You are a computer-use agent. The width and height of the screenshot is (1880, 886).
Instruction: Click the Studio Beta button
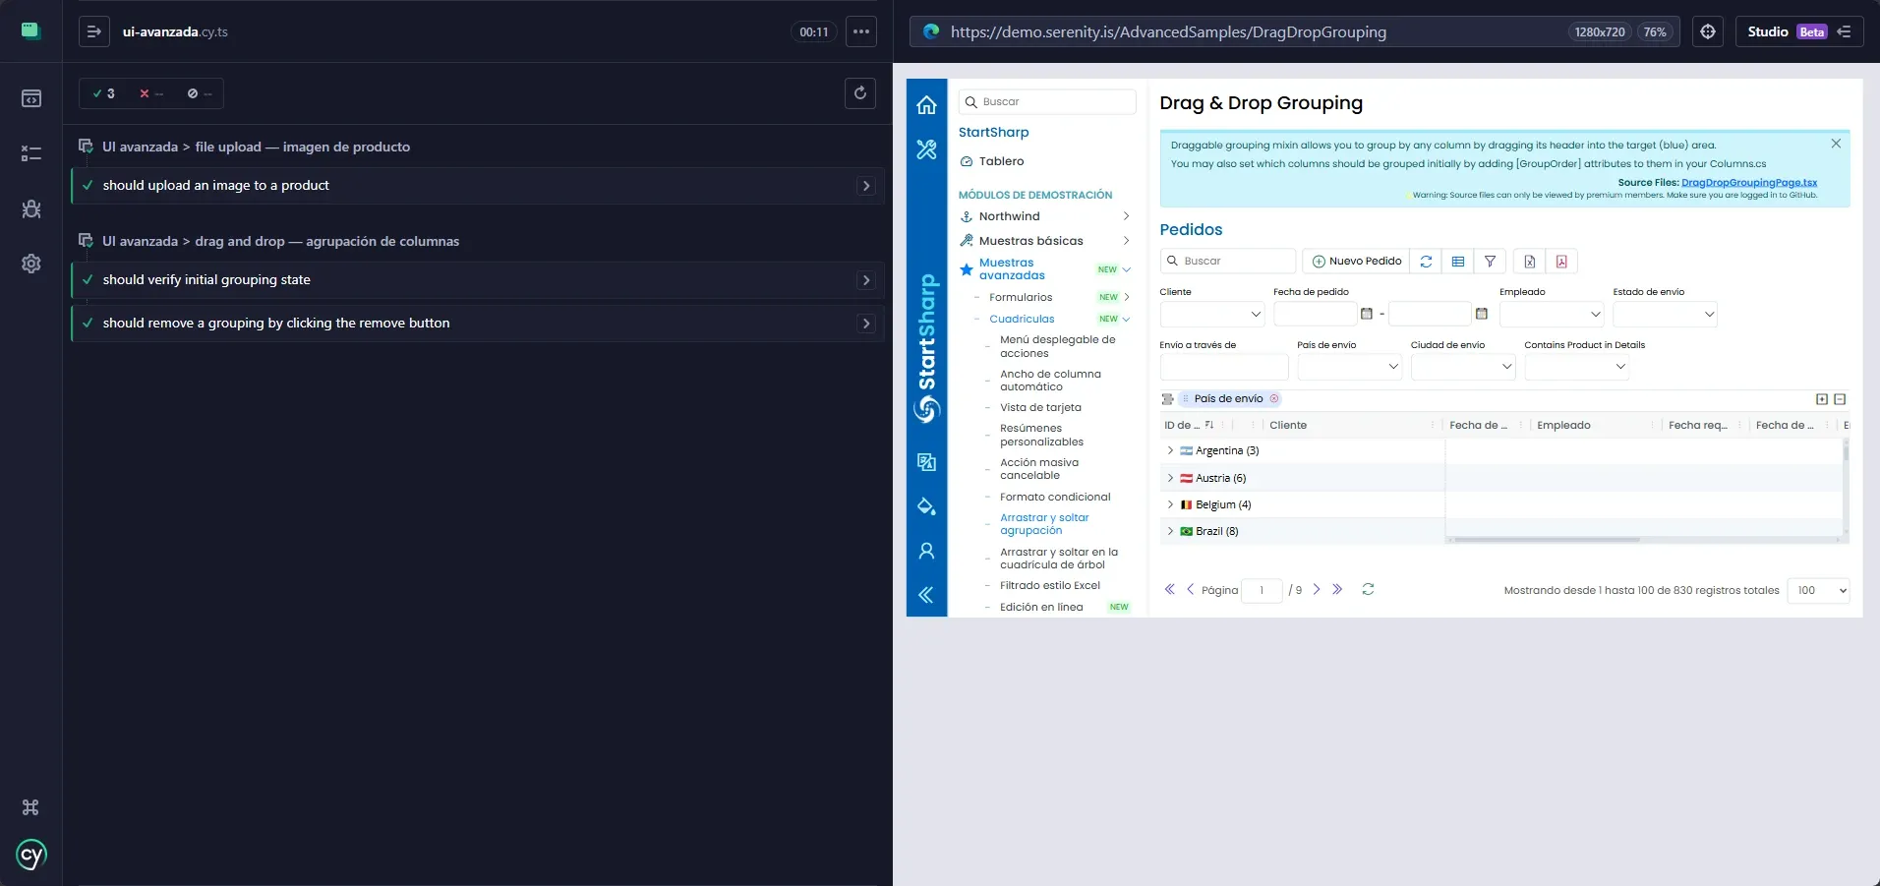(1798, 31)
